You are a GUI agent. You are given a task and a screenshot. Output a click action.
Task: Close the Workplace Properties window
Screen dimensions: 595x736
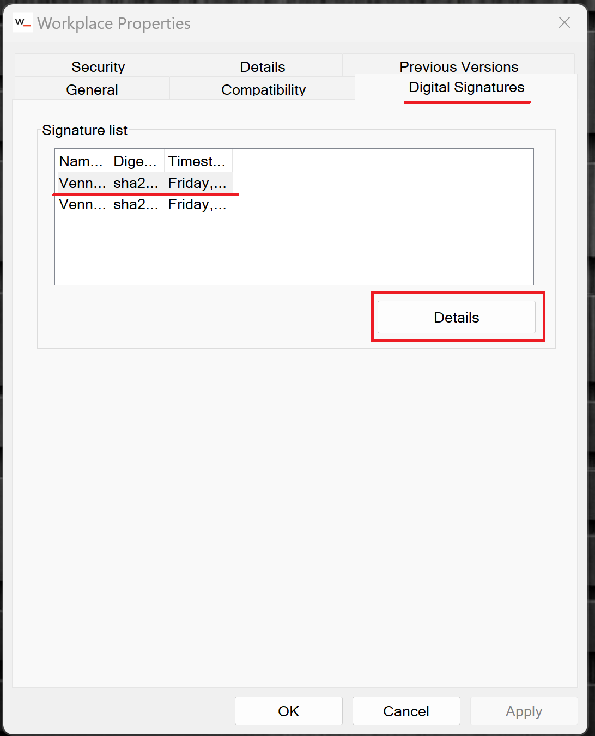point(564,22)
